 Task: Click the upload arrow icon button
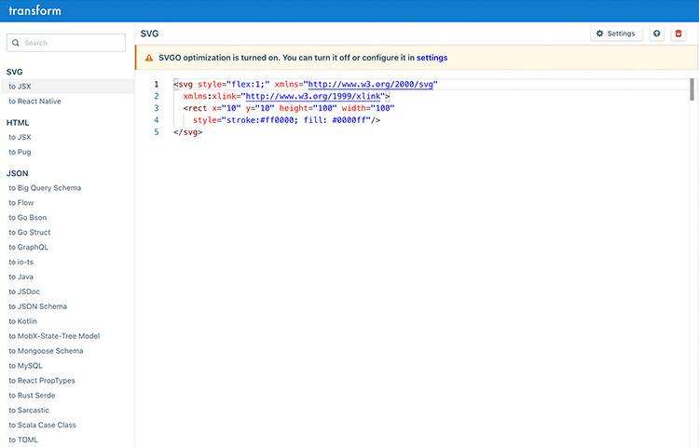click(657, 34)
